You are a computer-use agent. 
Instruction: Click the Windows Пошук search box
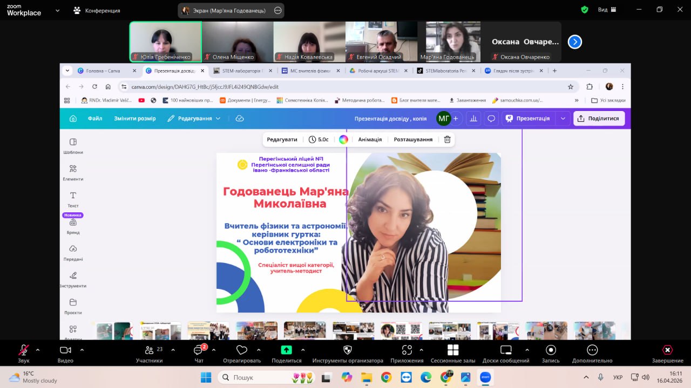259,377
